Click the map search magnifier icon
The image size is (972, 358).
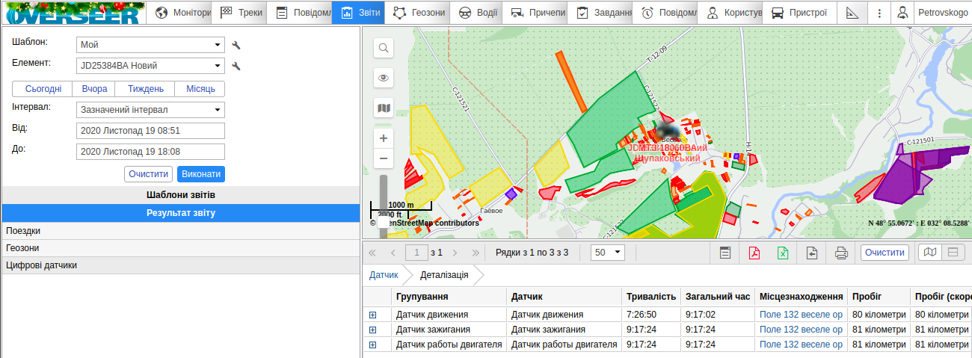pyautogui.click(x=384, y=49)
